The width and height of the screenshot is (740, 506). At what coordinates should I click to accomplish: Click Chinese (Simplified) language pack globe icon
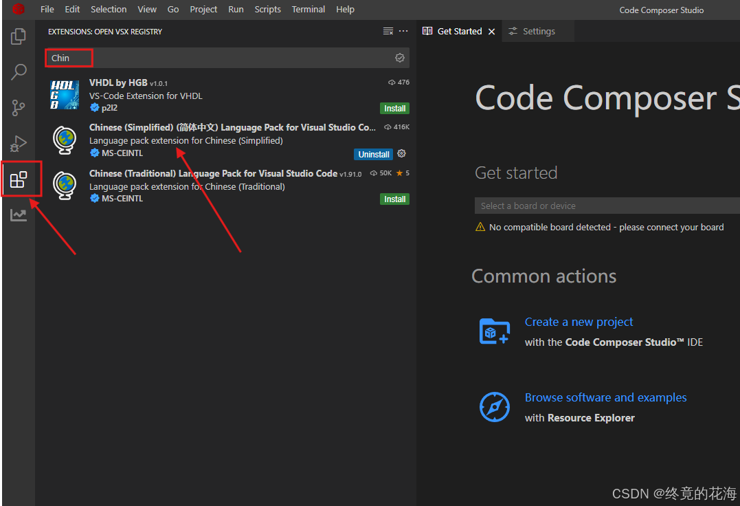[65, 140]
